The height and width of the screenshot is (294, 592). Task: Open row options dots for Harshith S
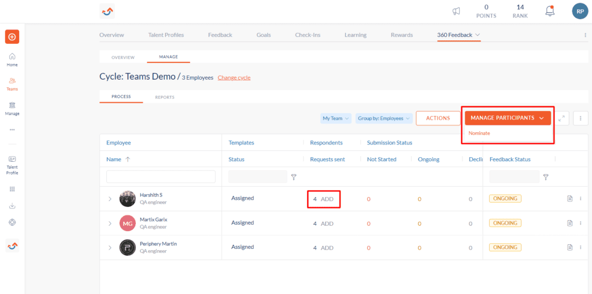[x=580, y=199]
